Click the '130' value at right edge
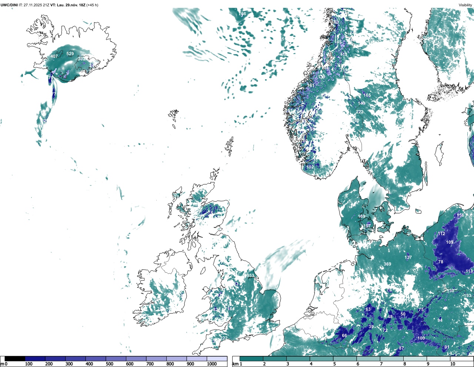 click(450, 291)
